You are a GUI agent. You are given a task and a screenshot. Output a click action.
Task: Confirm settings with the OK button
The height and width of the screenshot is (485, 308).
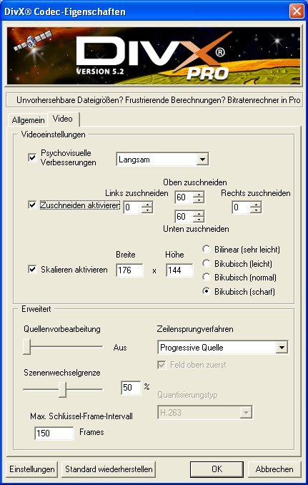point(217,469)
